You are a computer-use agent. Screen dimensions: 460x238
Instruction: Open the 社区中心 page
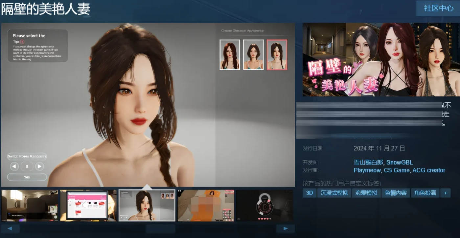coord(439,8)
